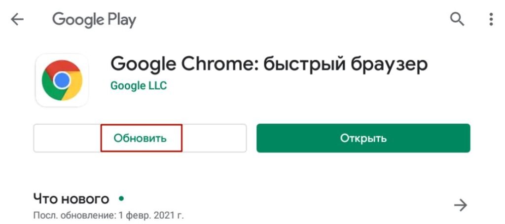Screen dimensions: 505x224
Task: Select the app title Google Chrome: быстрый браузер
Action: click(x=269, y=64)
